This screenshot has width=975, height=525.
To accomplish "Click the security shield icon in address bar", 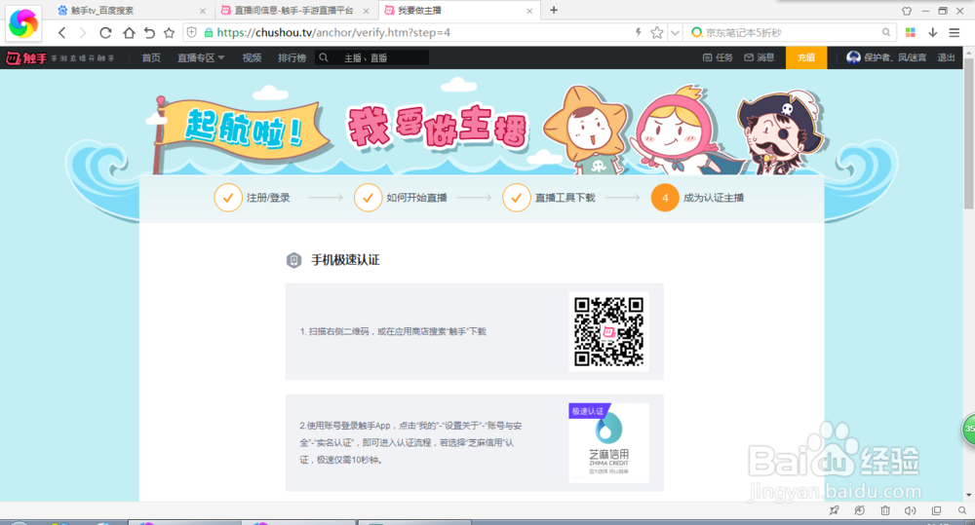I will [x=192, y=32].
